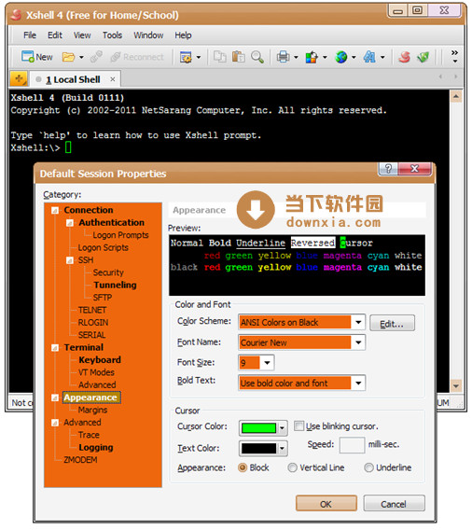Click the dialog help question-mark button
The image size is (472, 530).
point(388,168)
